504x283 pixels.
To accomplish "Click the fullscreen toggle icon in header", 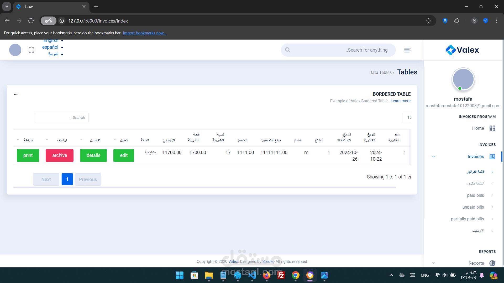I will (x=31, y=50).
